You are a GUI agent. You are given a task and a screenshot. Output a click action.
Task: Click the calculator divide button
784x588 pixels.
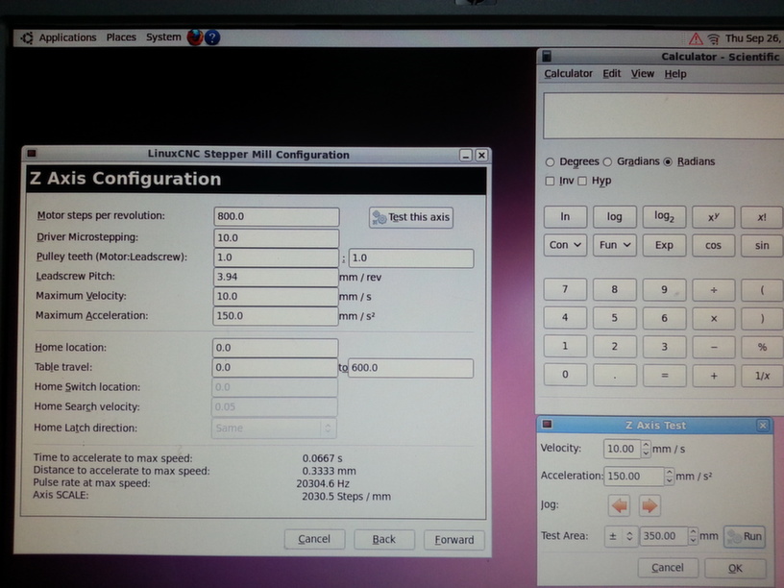click(714, 290)
